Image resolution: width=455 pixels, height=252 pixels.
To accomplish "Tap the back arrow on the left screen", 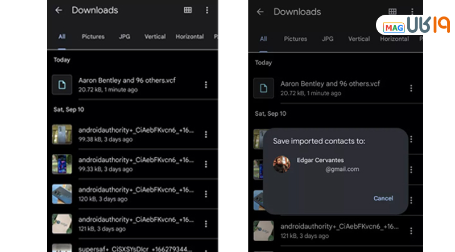I will click(x=59, y=10).
